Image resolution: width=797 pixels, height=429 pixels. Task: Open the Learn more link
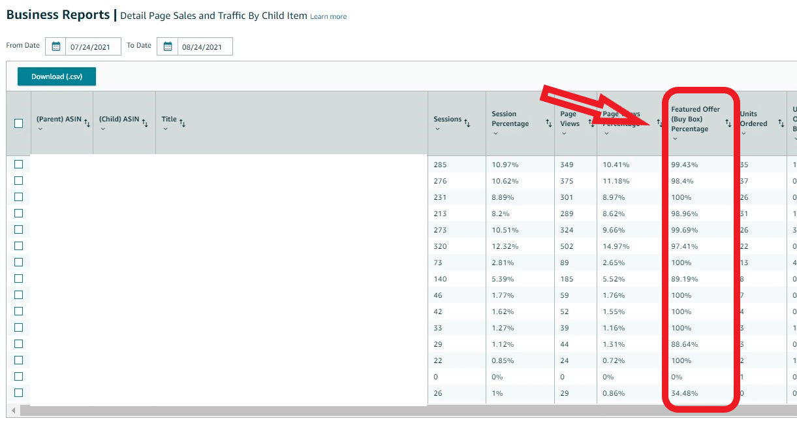(x=328, y=16)
